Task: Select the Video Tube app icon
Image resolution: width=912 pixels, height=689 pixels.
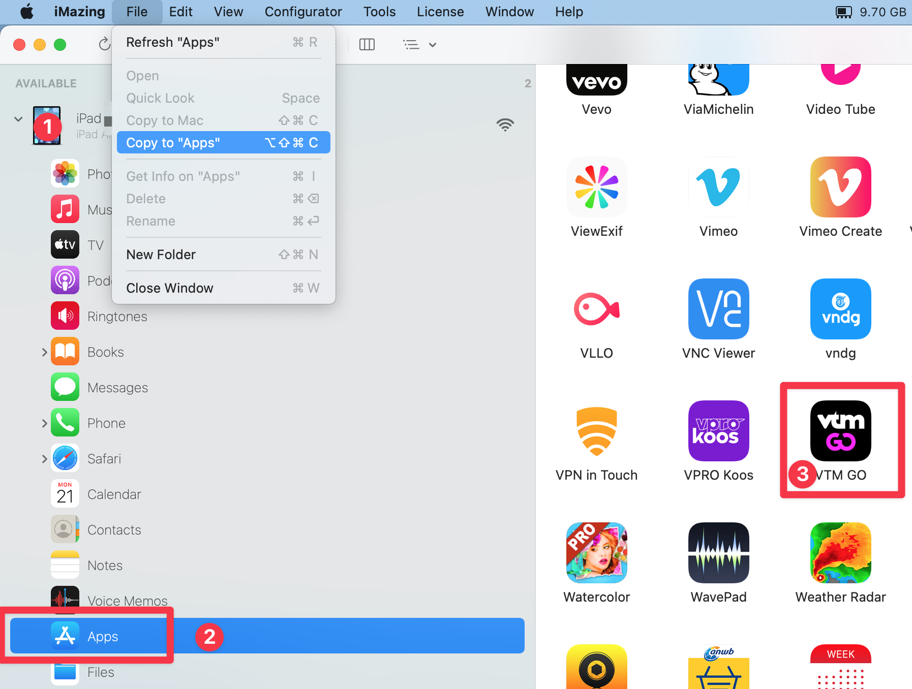Action: click(840, 75)
